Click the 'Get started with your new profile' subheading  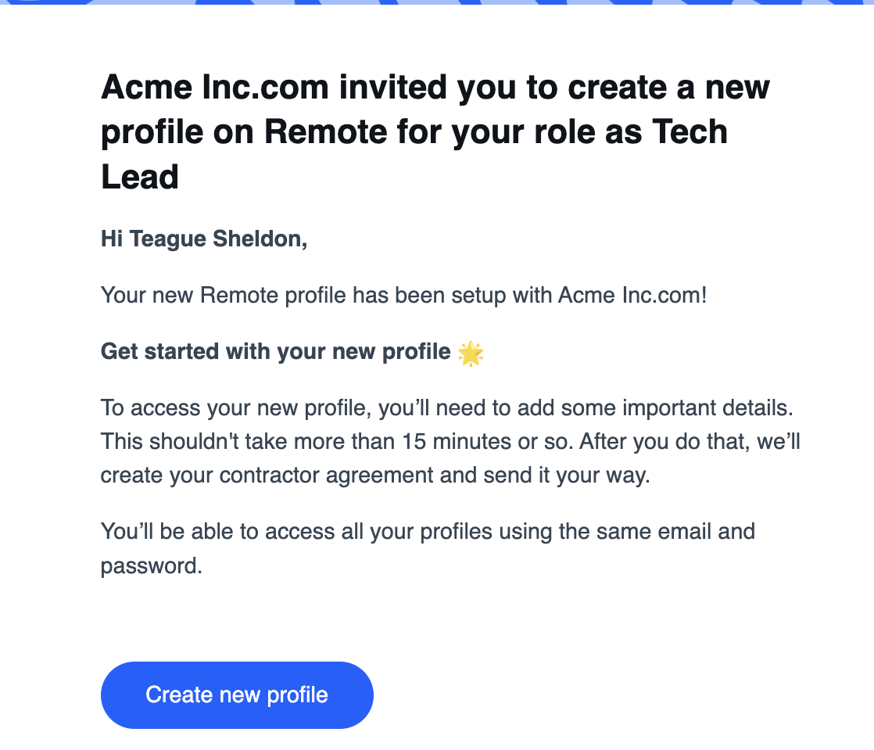(276, 352)
